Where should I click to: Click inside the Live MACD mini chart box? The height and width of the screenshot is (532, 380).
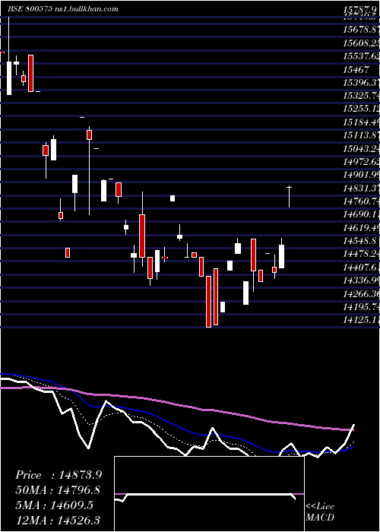(x=209, y=494)
